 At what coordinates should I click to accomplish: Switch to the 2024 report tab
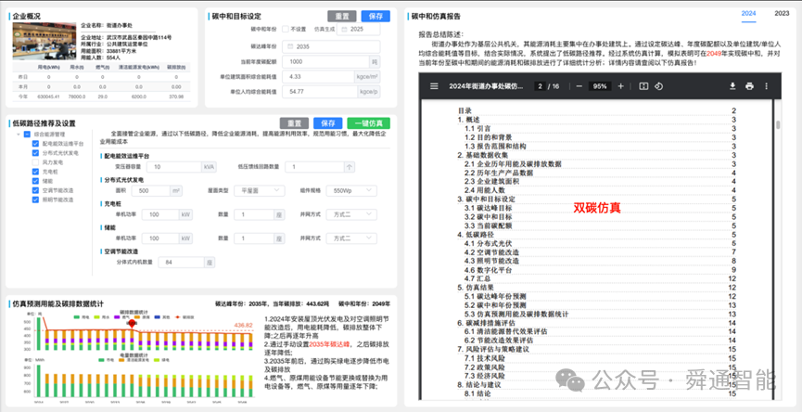click(x=748, y=14)
